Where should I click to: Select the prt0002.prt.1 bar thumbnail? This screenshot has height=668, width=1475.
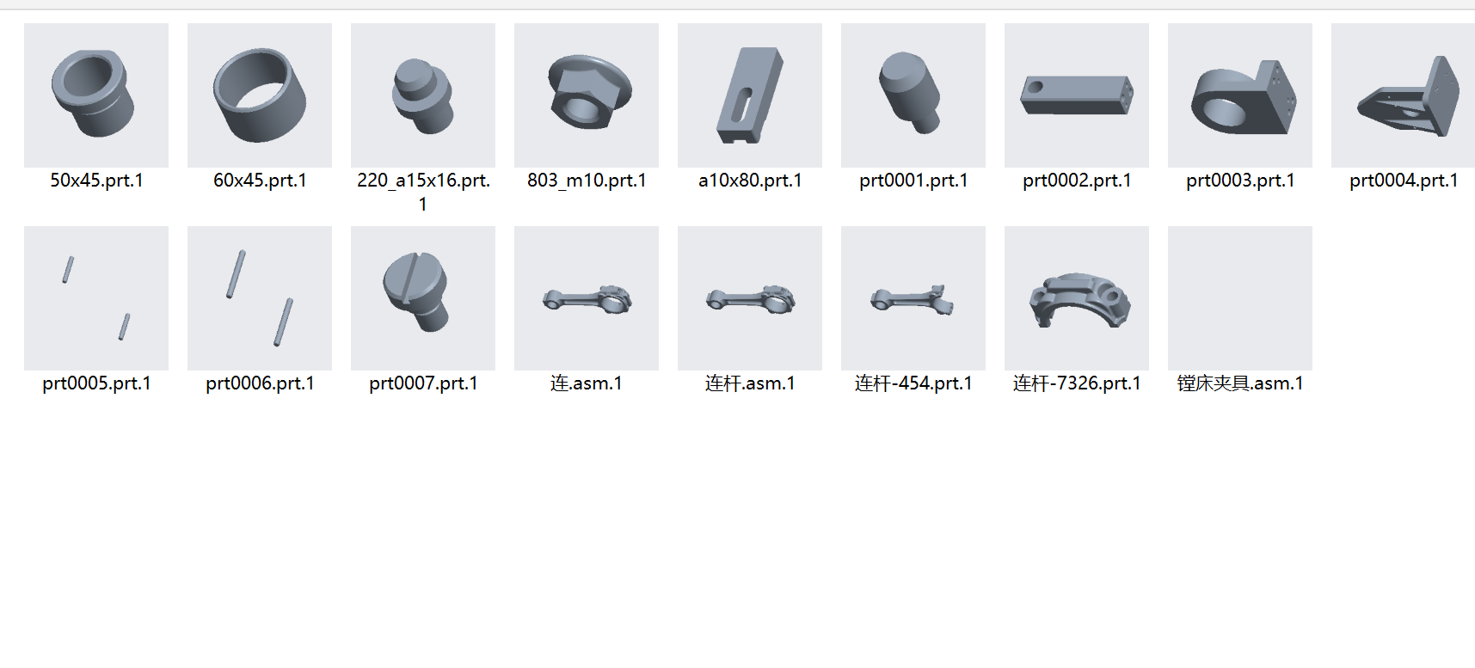(x=1077, y=95)
